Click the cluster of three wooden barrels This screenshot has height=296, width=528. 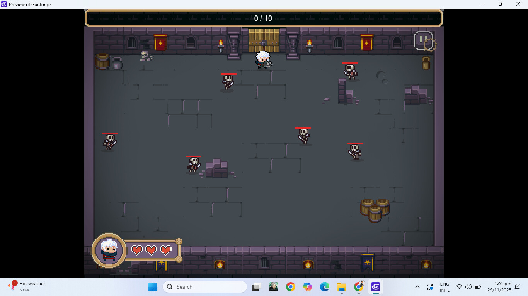[x=375, y=210]
